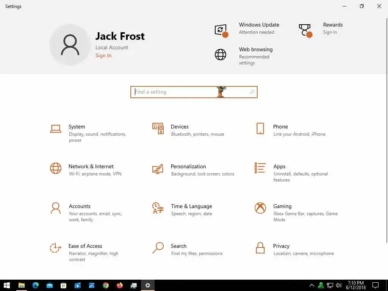This screenshot has height=291, width=388.
Task: Open Ease of Access icon
Action: 55,248
